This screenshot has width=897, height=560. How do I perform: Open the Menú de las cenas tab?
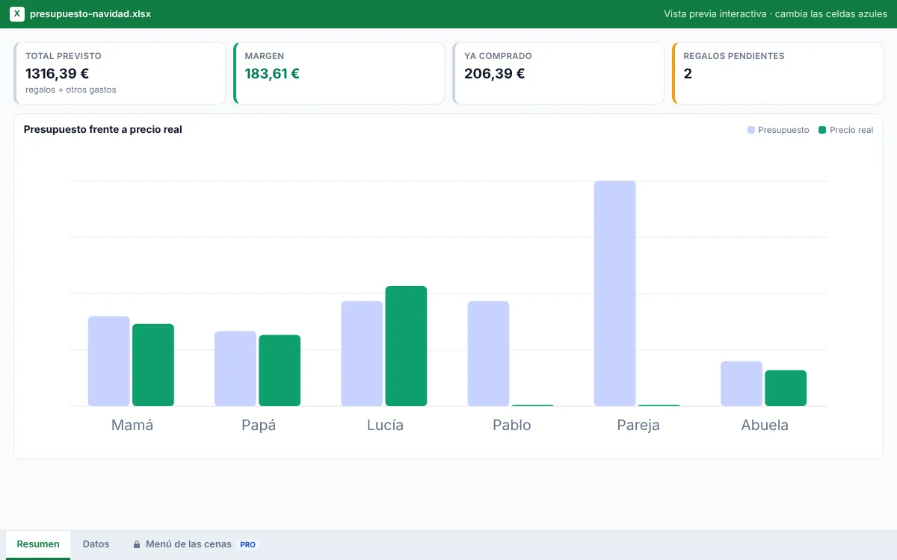(x=194, y=544)
